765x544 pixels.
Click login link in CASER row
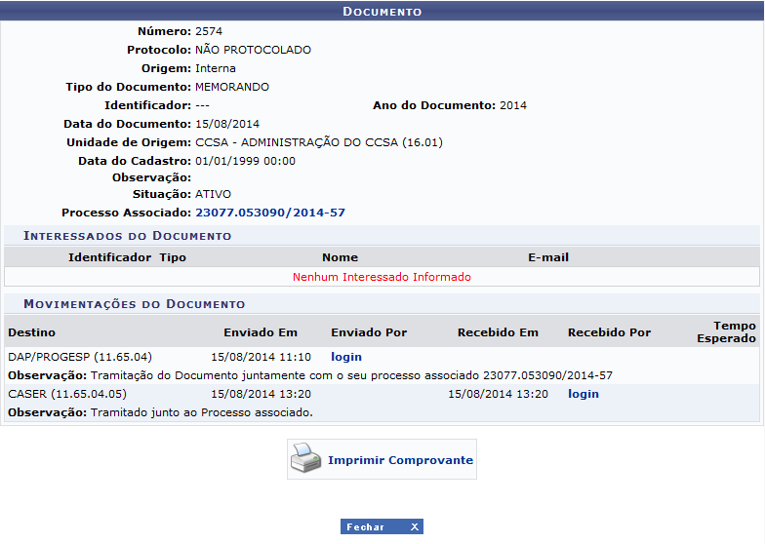click(x=584, y=394)
